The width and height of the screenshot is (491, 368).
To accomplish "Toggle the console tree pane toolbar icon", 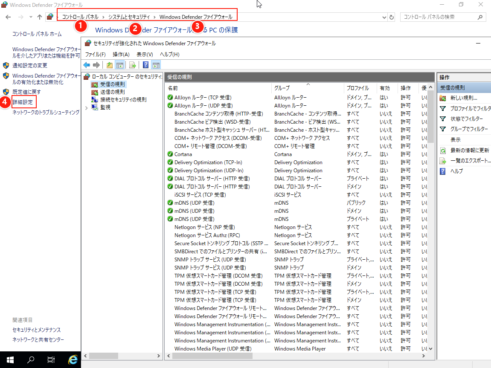I will pos(119,65).
